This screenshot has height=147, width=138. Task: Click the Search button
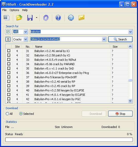click(120, 39)
